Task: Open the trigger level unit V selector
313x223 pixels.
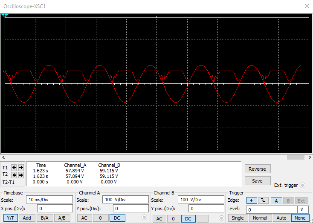Action: coord(303,210)
